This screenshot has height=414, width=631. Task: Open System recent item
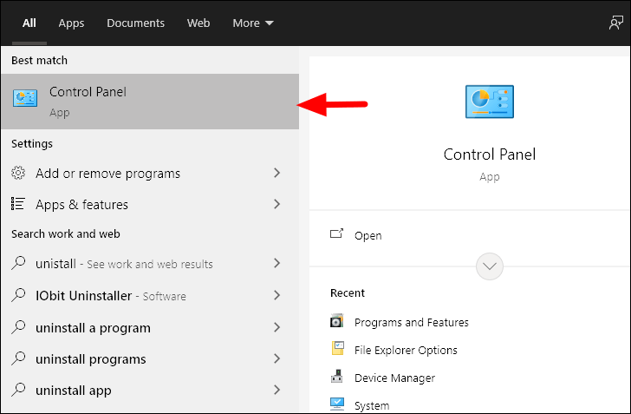(x=372, y=405)
